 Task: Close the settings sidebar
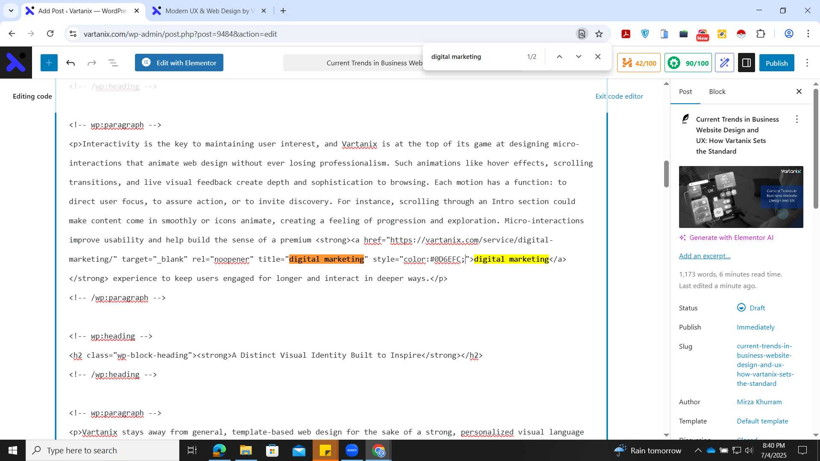799,92
